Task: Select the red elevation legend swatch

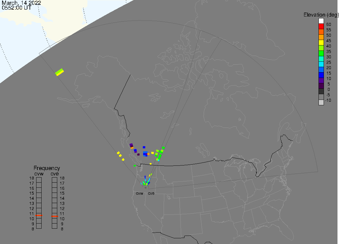Action: [x=321, y=26]
